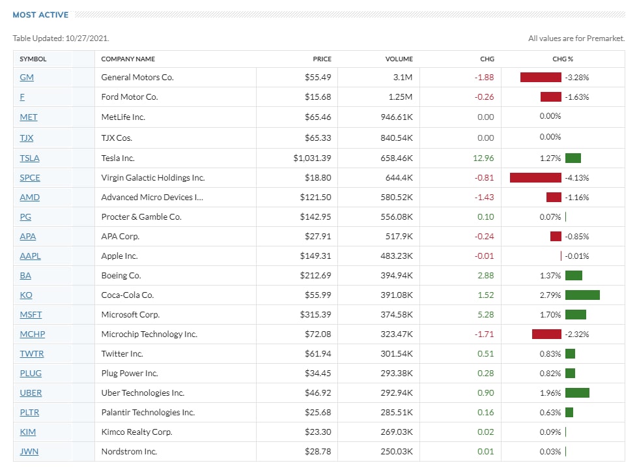Select the Microchip Technology Inc. name
Screen dimensions: 637x472
coord(149,334)
